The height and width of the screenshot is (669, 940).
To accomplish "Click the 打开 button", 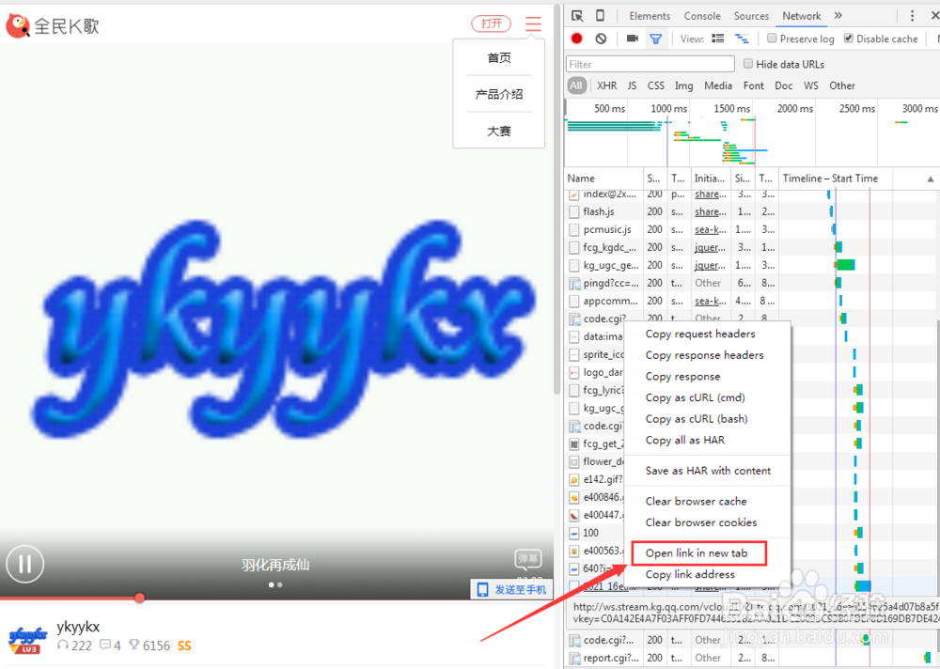I will [x=491, y=23].
